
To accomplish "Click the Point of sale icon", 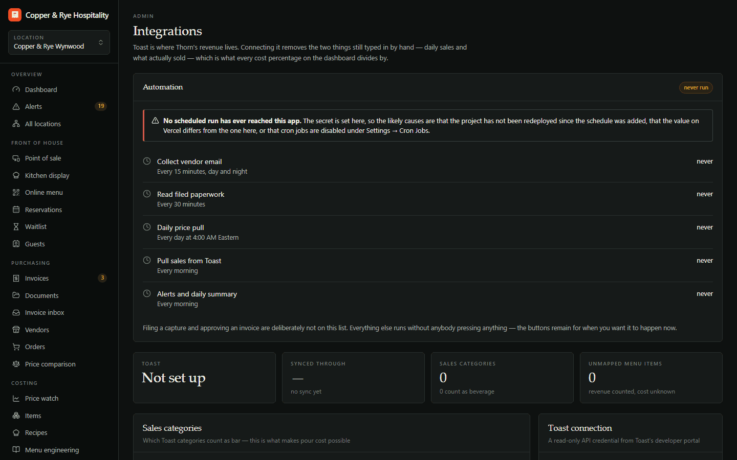I will pyautogui.click(x=16, y=158).
